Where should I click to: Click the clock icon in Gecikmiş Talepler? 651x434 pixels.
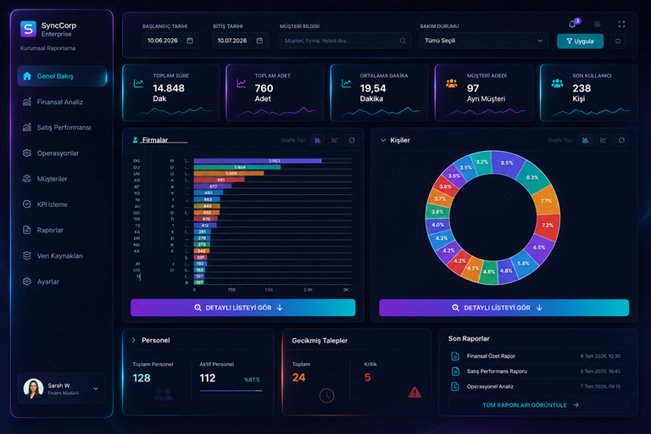326,395
